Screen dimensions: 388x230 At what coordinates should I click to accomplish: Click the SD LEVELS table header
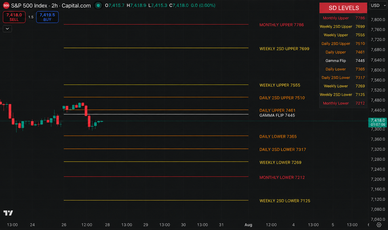(344, 8)
